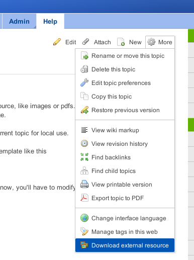Choose Find backlinks
The image size is (194, 260).
pyautogui.click(x=125, y=157)
